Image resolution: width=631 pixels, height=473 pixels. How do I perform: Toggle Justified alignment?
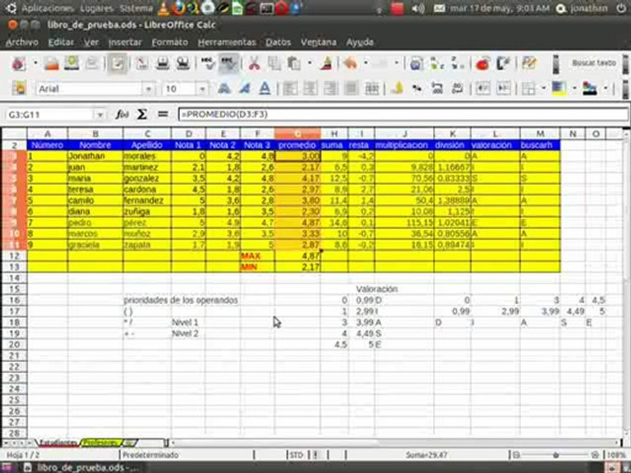[351, 88]
